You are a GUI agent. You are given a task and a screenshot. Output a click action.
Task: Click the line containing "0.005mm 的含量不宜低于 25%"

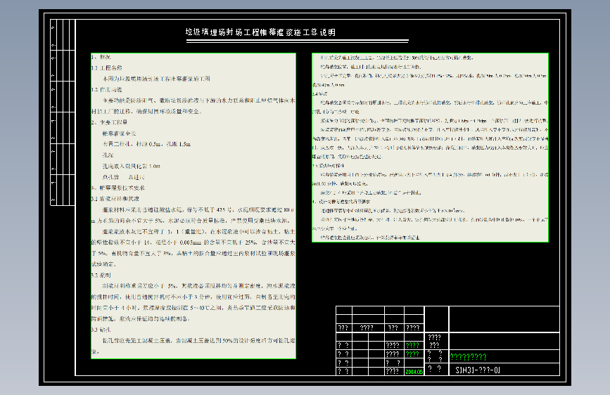193,242
